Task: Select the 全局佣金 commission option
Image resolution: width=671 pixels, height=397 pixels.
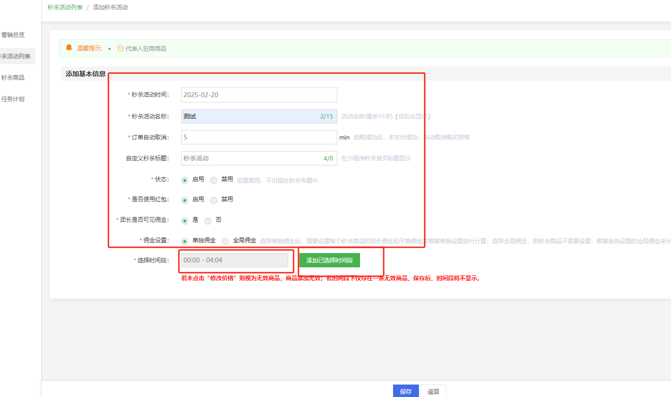Action: (x=225, y=241)
